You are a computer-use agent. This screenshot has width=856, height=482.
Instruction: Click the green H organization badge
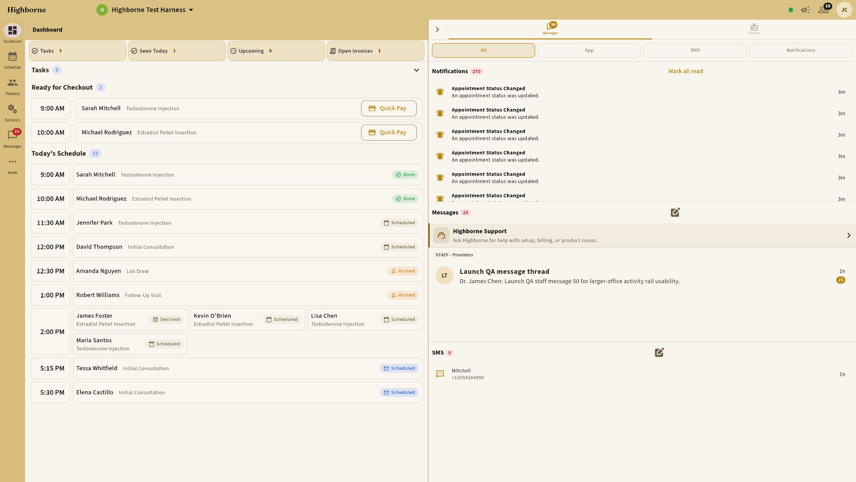point(102,10)
